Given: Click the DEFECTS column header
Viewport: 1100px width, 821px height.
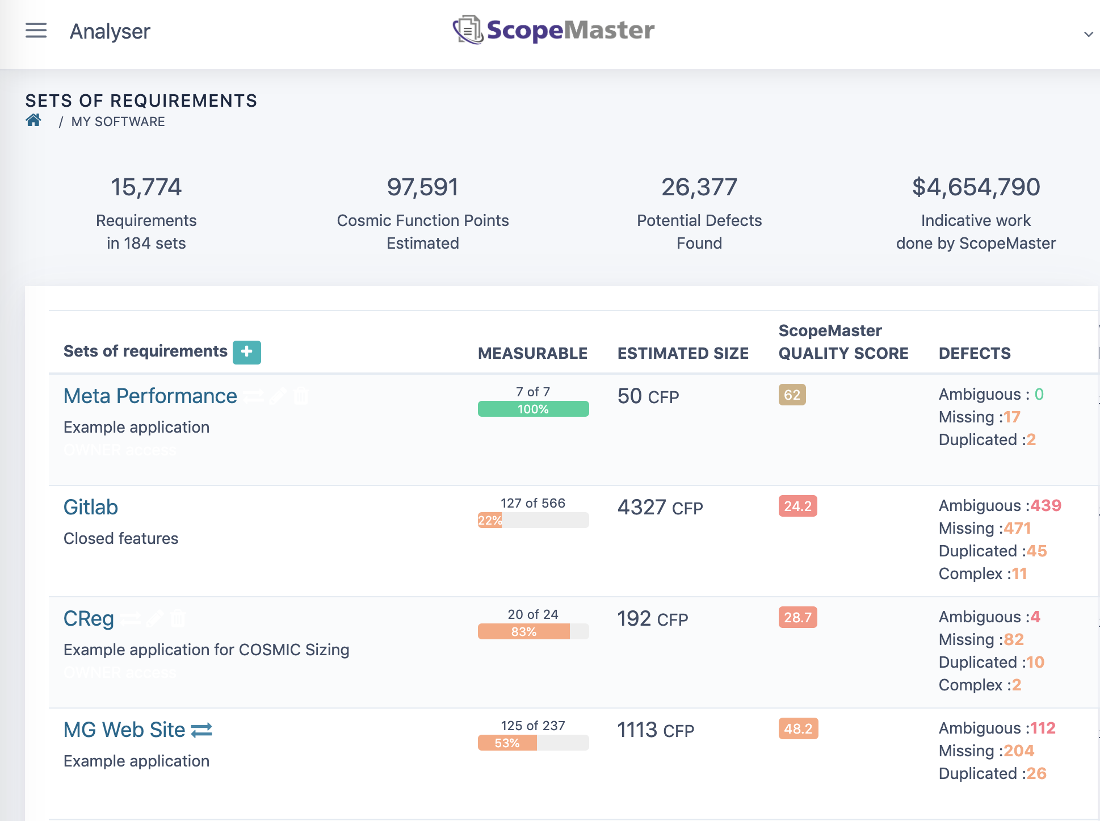Looking at the screenshot, I should (975, 353).
